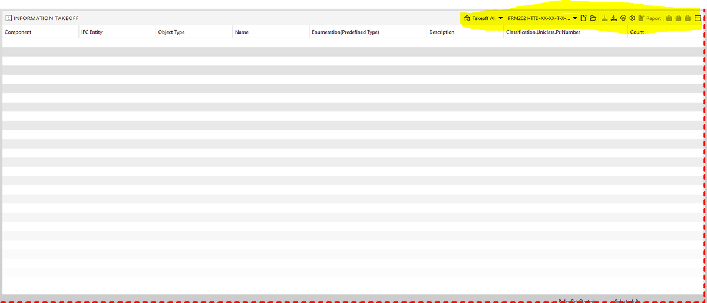Viewport: 707px width, 303px height.
Task: Click the third greyed clipboard icon
Action: tap(688, 18)
